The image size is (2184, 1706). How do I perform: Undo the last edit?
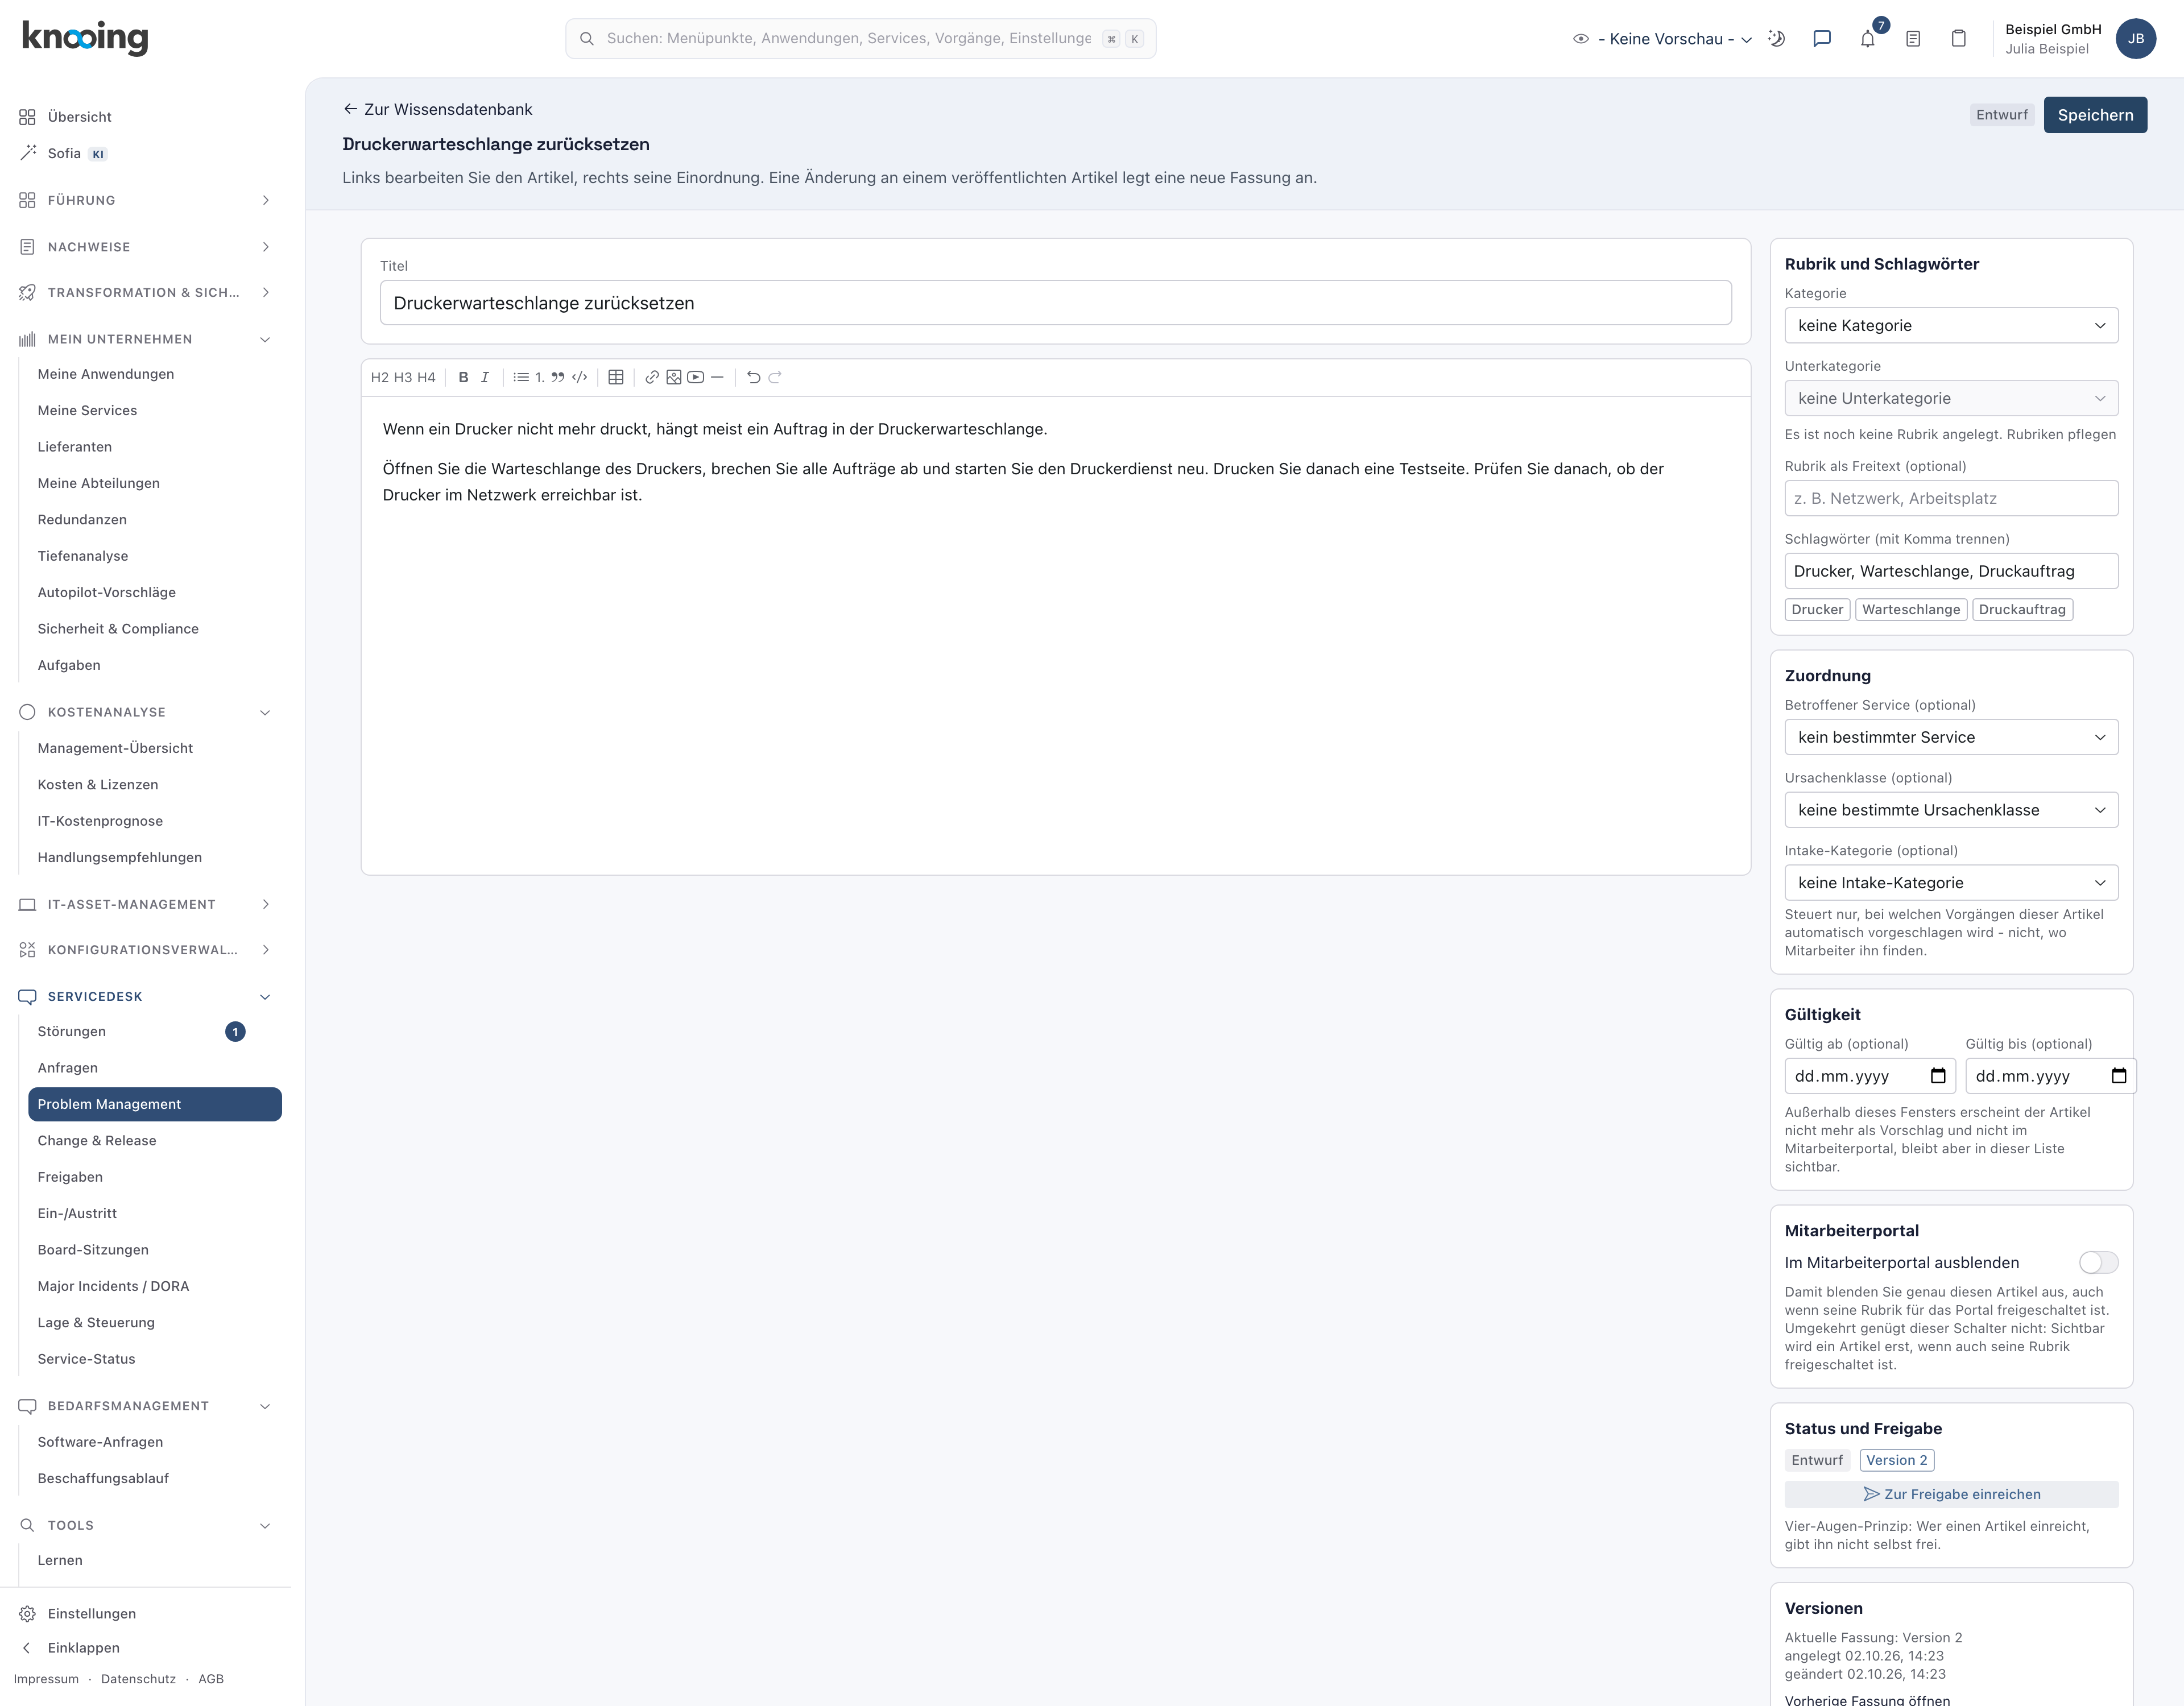[754, 377]
